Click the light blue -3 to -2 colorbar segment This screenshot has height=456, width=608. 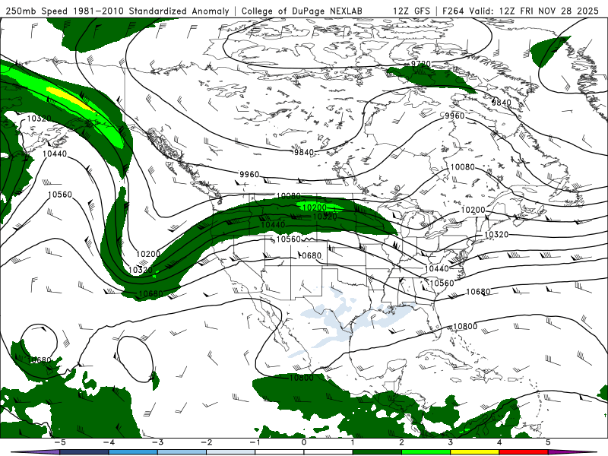pos(182,452)
